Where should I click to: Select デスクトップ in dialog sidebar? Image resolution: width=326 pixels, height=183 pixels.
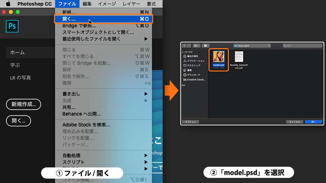pos(192,65)
